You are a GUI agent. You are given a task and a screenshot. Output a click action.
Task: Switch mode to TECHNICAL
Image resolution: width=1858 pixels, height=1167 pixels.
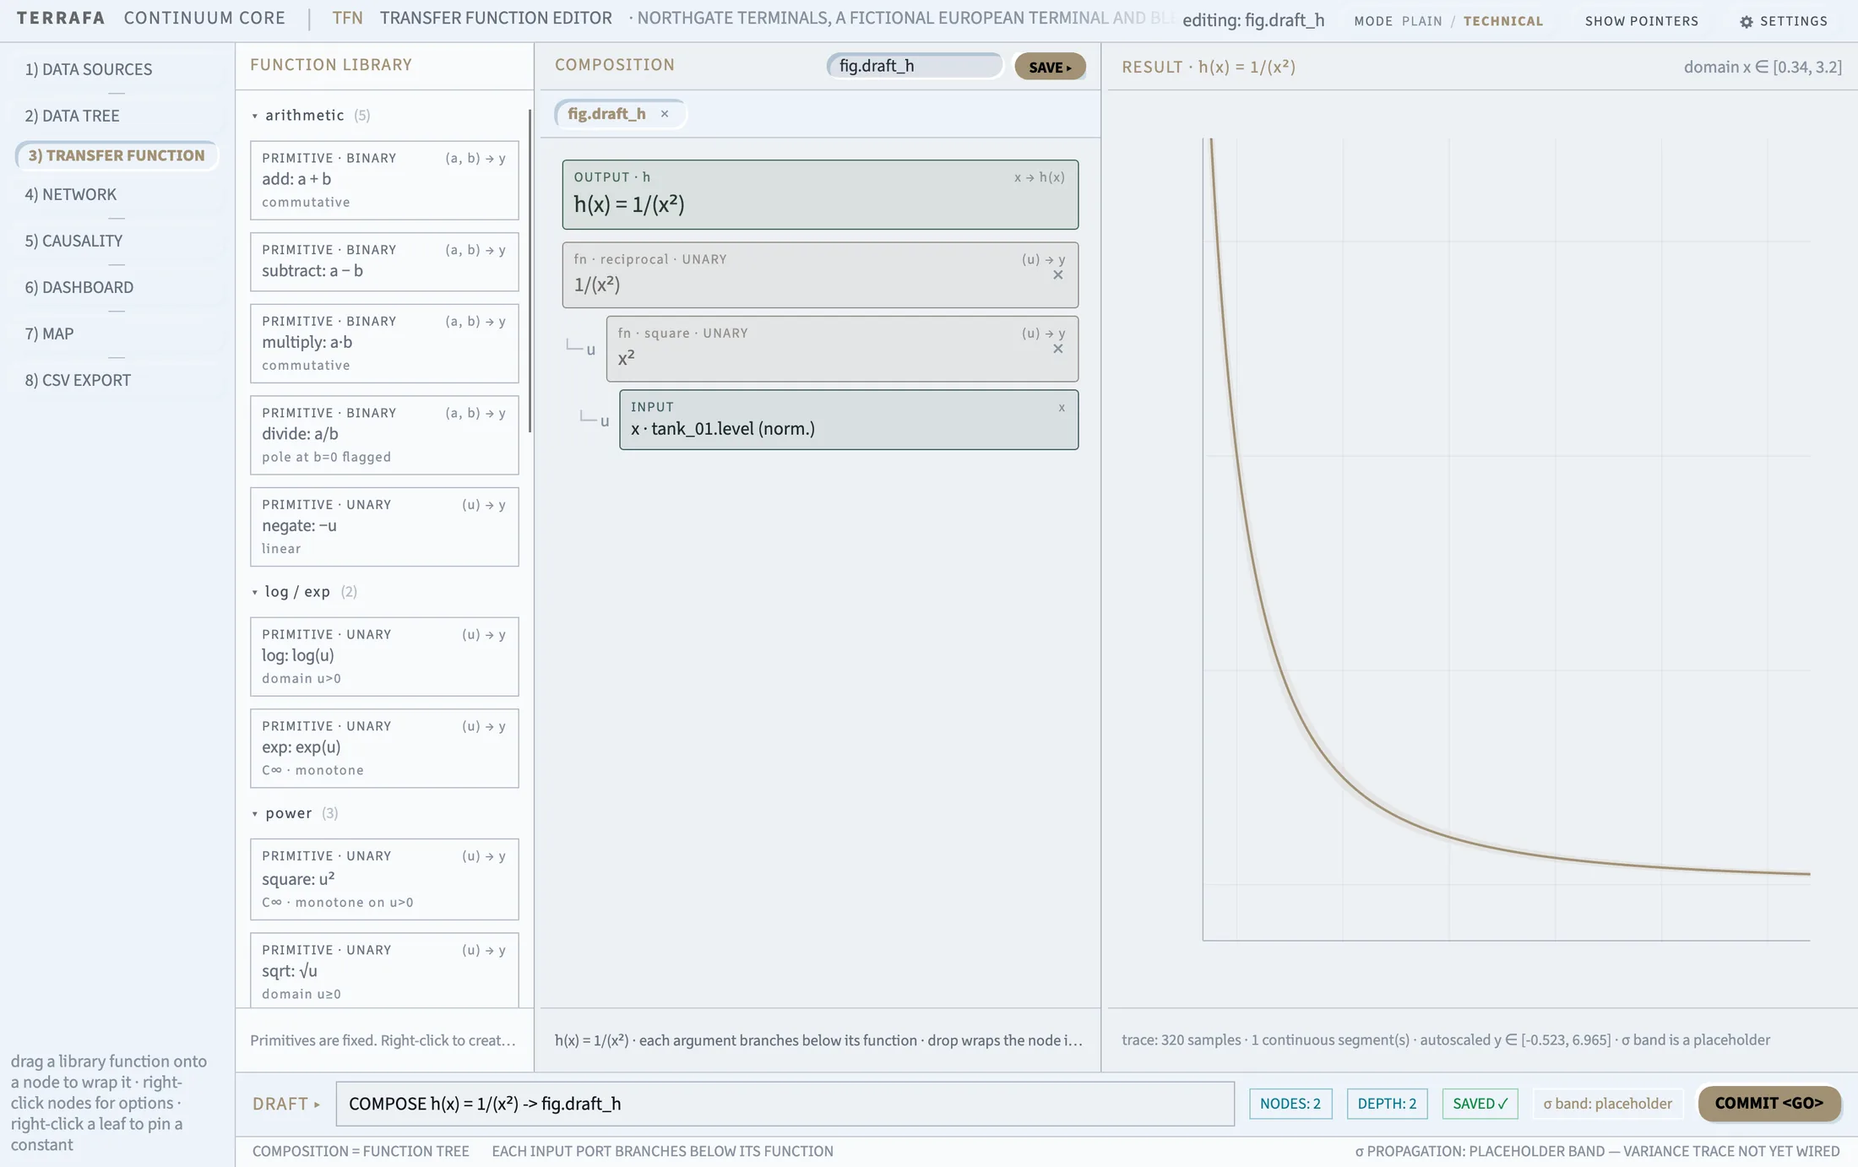coord(1502,21)
